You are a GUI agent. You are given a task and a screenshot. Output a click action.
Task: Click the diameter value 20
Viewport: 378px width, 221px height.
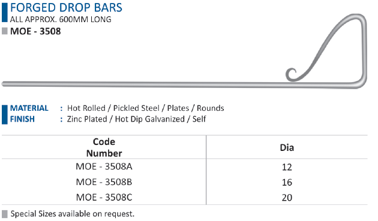(x=287, y=198)
